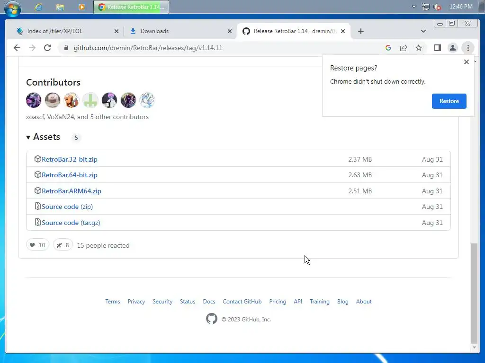This screenshot has width=485, height=363.
Task: Open the second contributor avatar
Action: tap(52, 100)
